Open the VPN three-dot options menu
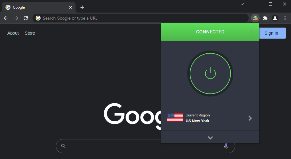This screenshot has height=159, width=291. [x=251, y=32]
